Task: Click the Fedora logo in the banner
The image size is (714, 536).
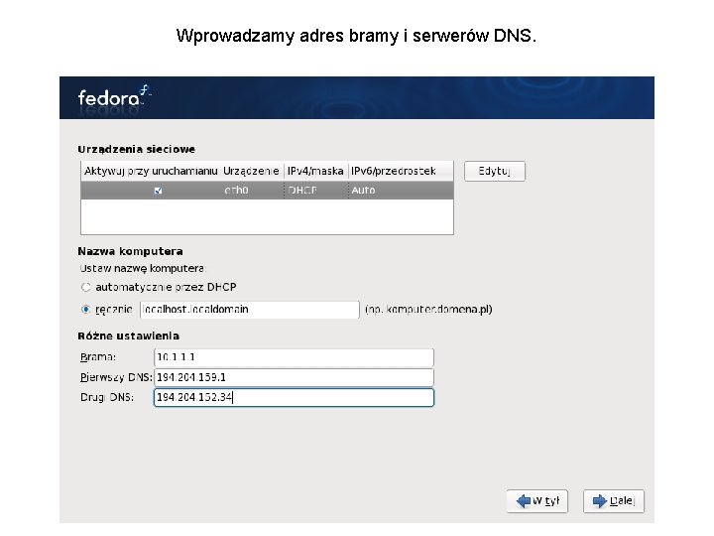Action: pos(114,96)
